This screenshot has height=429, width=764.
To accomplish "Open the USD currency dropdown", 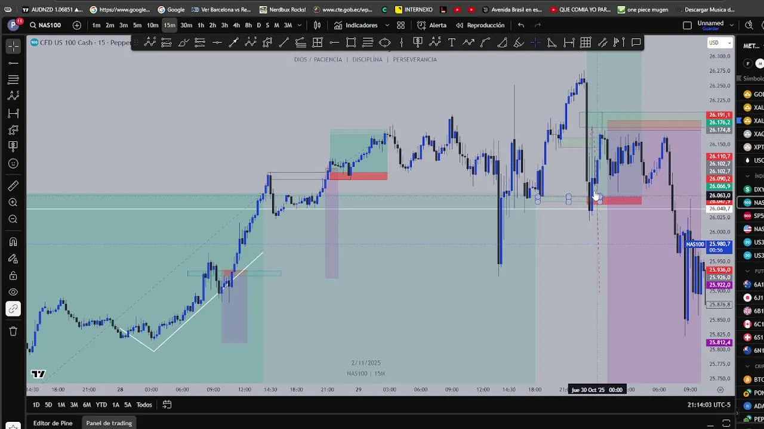I will click(x=720, y=42).
